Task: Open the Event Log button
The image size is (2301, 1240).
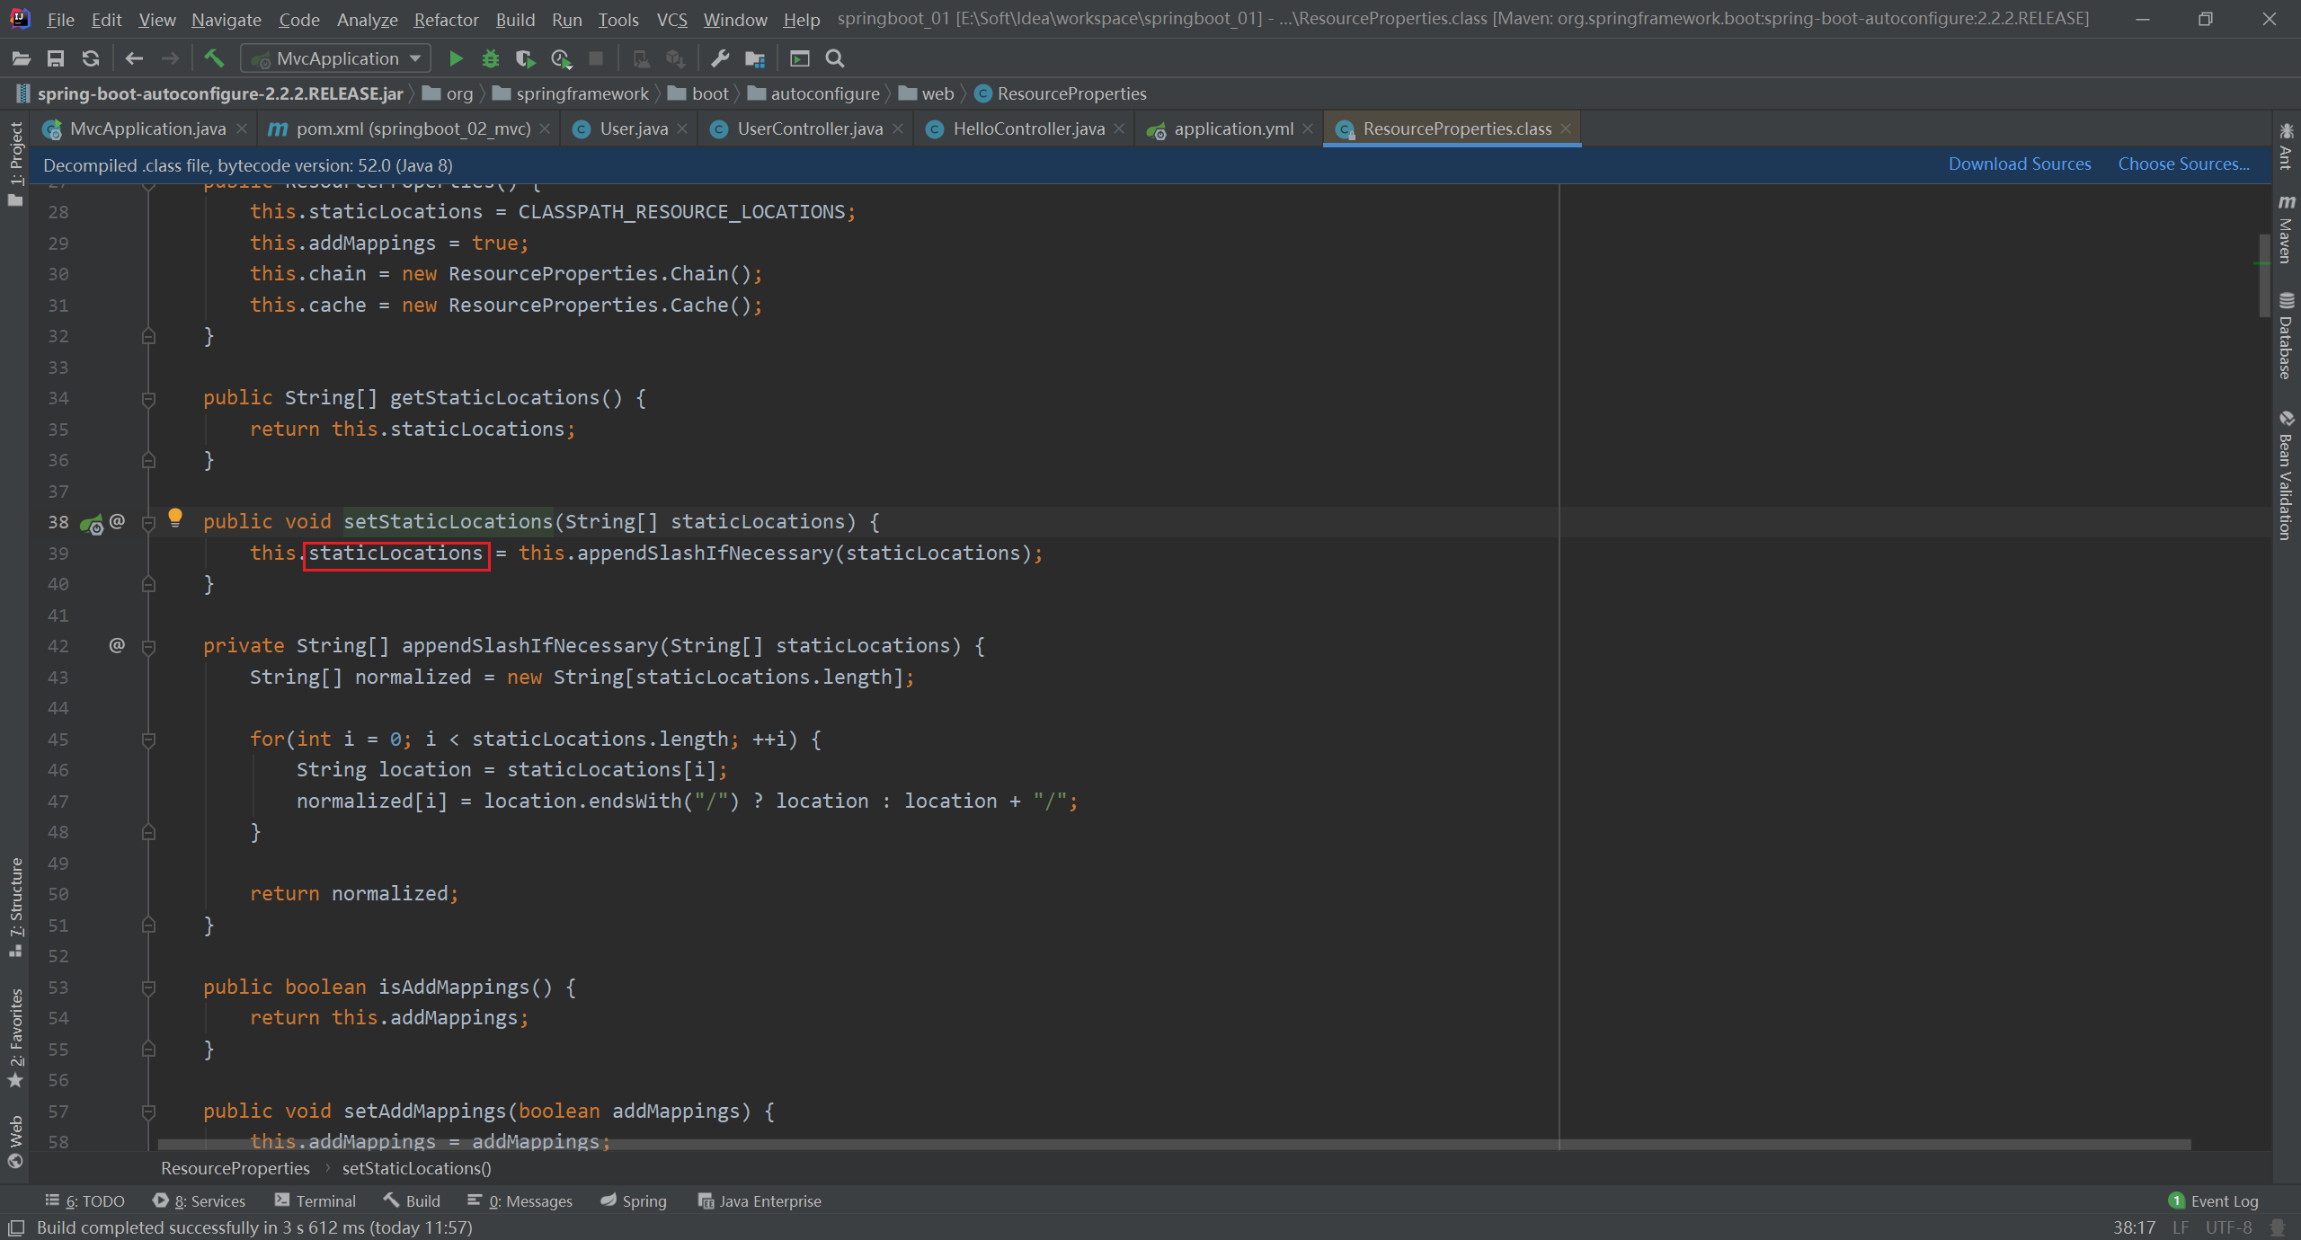Action: [x=2214, y=1200]
